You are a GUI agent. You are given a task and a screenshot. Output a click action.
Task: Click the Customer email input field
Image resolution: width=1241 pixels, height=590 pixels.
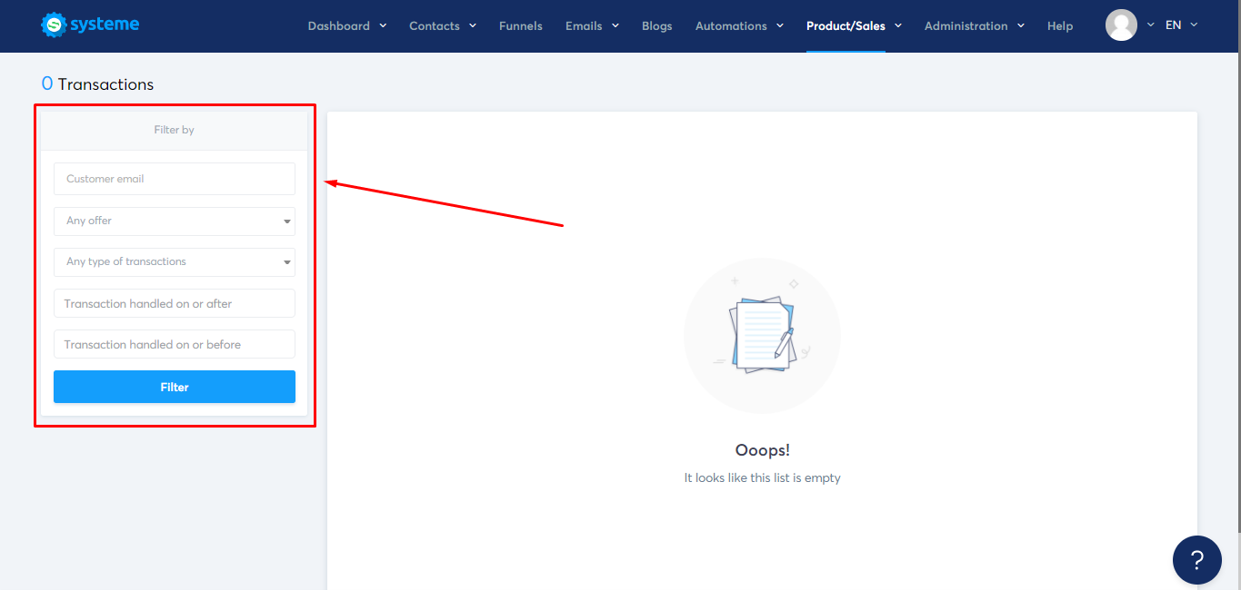pyautogui.click(x=174, y=179)
